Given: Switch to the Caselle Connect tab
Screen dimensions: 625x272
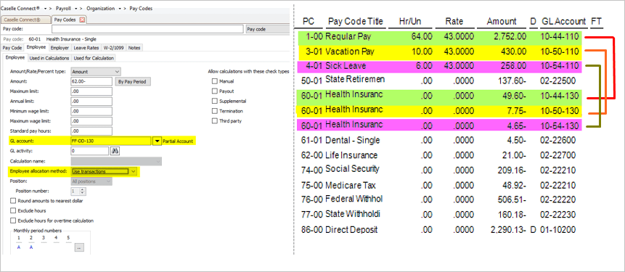Looking at the screenshot, I should [x=25, y=20].
